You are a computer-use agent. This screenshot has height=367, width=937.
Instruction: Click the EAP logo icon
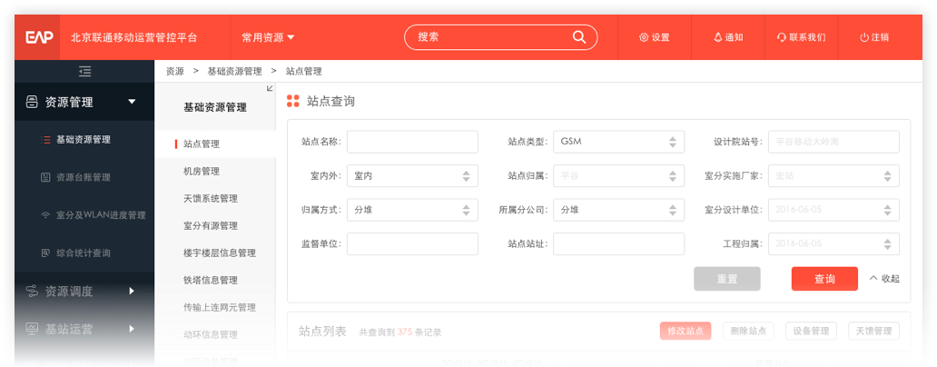tap(38, 37)
